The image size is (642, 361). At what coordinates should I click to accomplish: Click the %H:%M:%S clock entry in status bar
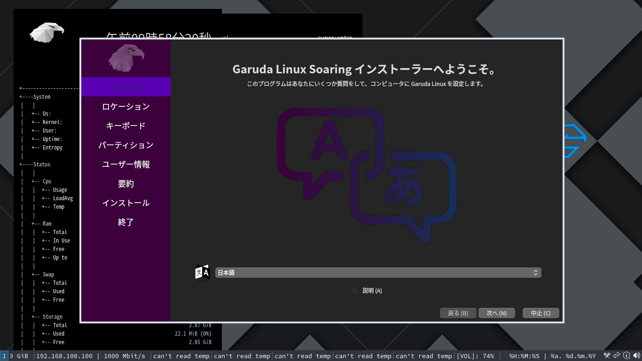524,356
